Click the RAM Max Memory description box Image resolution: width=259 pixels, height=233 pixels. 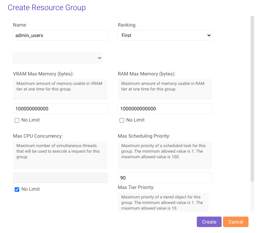[165, 89]
